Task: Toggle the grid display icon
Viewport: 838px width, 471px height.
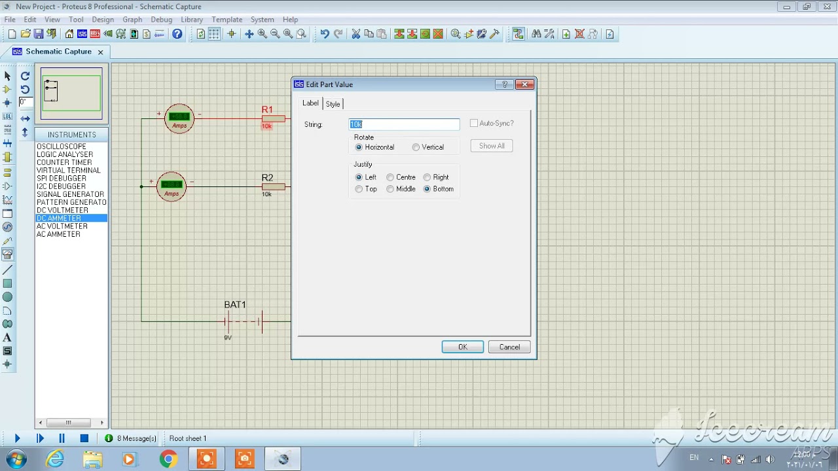Action: (214, 34)
